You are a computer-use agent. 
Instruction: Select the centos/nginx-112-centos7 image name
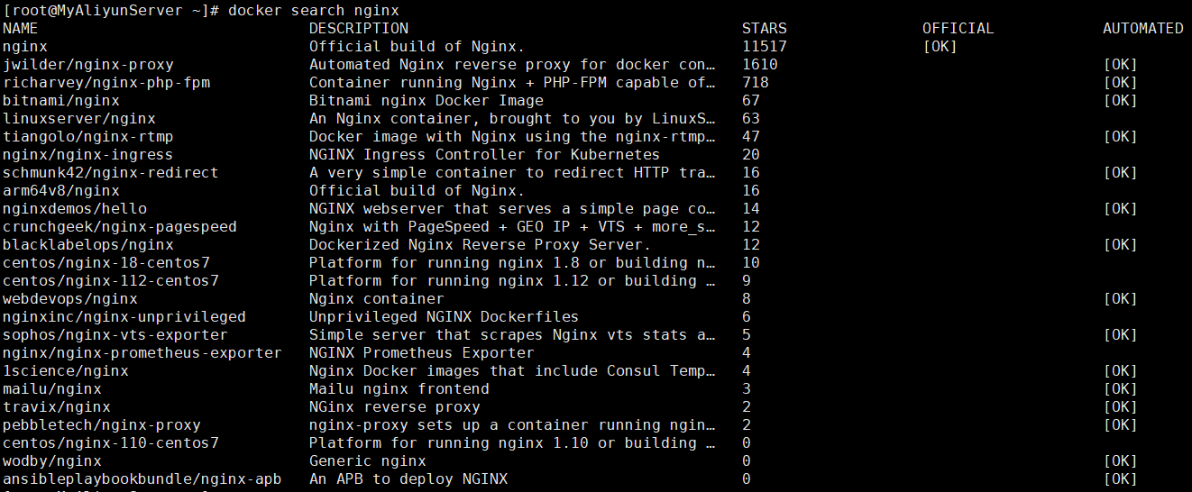click(x=111, y=280)
